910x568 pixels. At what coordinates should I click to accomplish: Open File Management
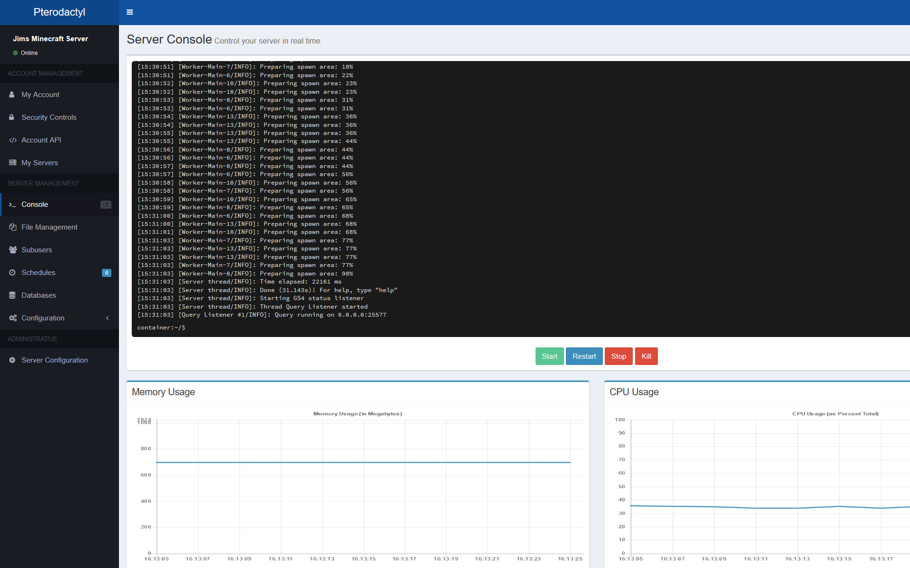pyautogui.click(x=59, y=227)
